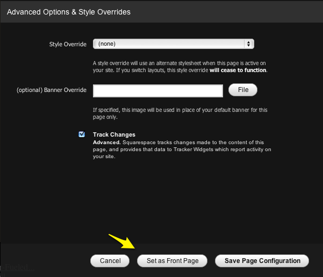The image size is (323, 277).
Task: Click the Advanced Options & Style Overrides title
Action: [68, 11]
